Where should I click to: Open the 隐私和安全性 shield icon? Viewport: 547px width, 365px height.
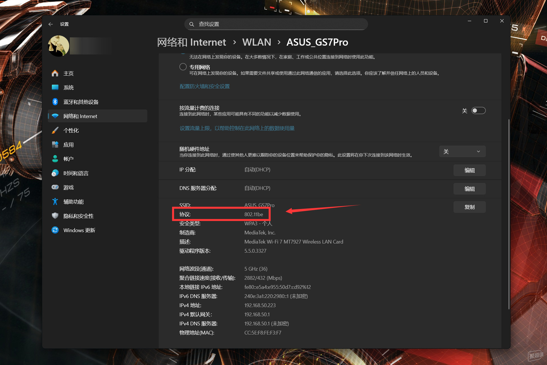click(x=55, y=216)
